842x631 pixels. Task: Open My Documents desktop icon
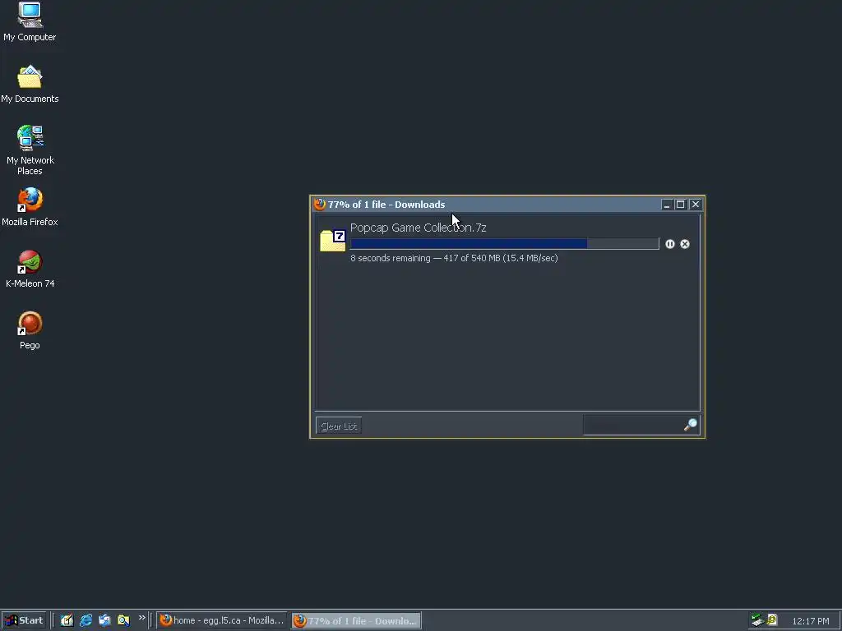tap(30, 84)
